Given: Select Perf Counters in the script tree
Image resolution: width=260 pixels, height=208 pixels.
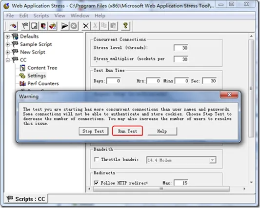Looking at the screenshot, I should tap(43, 84).
